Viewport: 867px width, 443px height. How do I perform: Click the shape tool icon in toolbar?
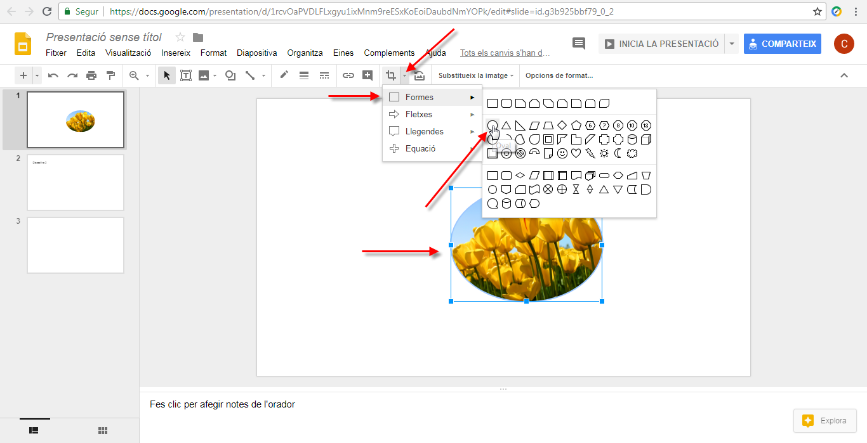point(230,75)
